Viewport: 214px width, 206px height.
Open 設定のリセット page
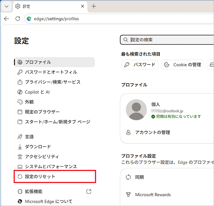click(54, 176)
